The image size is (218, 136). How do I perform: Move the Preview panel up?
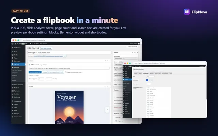[105, 86]
